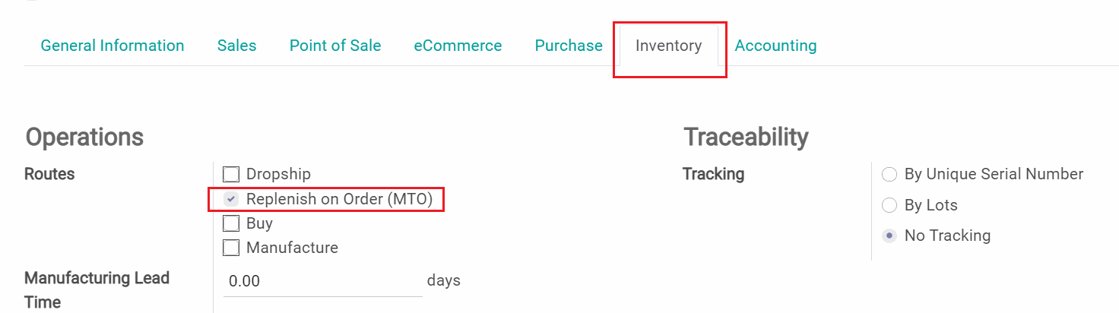Click the Traceability section heading
Screen dimensions: 1119x313
coord(746,138)
